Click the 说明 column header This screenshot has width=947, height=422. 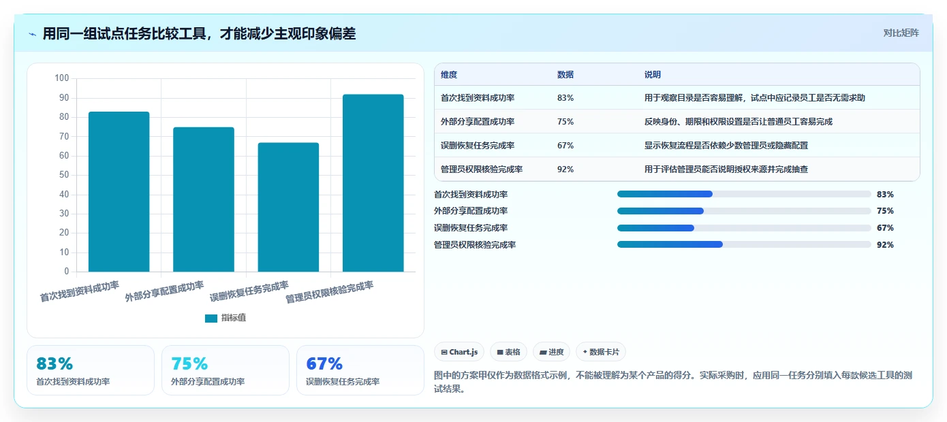tap(653, 75)
